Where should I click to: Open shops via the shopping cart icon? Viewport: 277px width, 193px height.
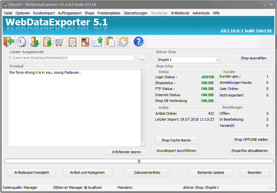coord(60,42)
